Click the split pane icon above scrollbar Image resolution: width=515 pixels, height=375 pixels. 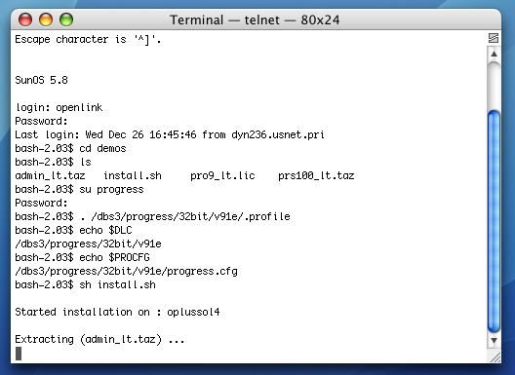[494, 38]
